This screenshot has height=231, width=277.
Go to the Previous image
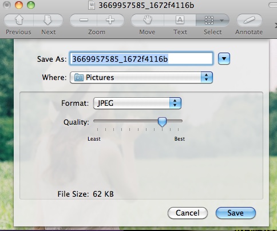point(19,20)
